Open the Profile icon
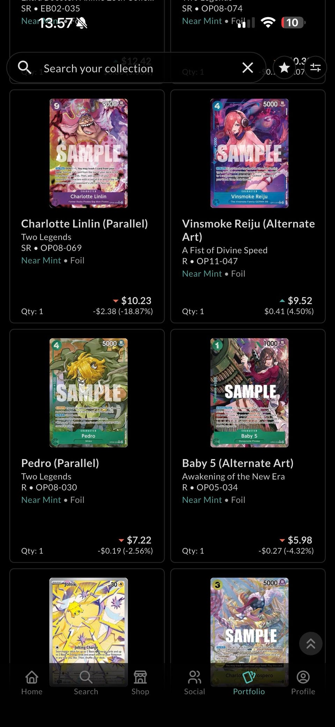Viewport: 335px width, 727px height. [303, 683]
